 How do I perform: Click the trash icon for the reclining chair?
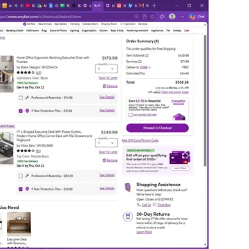tap(104, 86)
